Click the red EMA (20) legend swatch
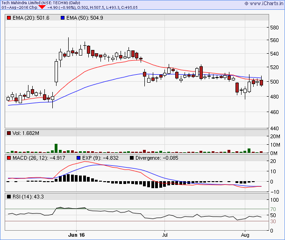This screenshot has height=240, width=285. [x=9, y=18]
